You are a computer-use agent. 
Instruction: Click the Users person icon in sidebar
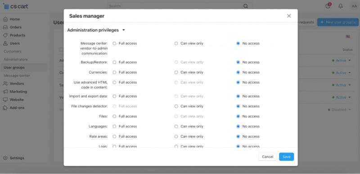5,43
